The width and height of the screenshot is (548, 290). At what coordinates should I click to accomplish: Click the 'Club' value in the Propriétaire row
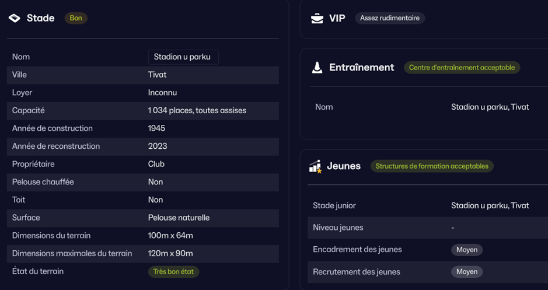pyautogui.click(x=156, y=164)
